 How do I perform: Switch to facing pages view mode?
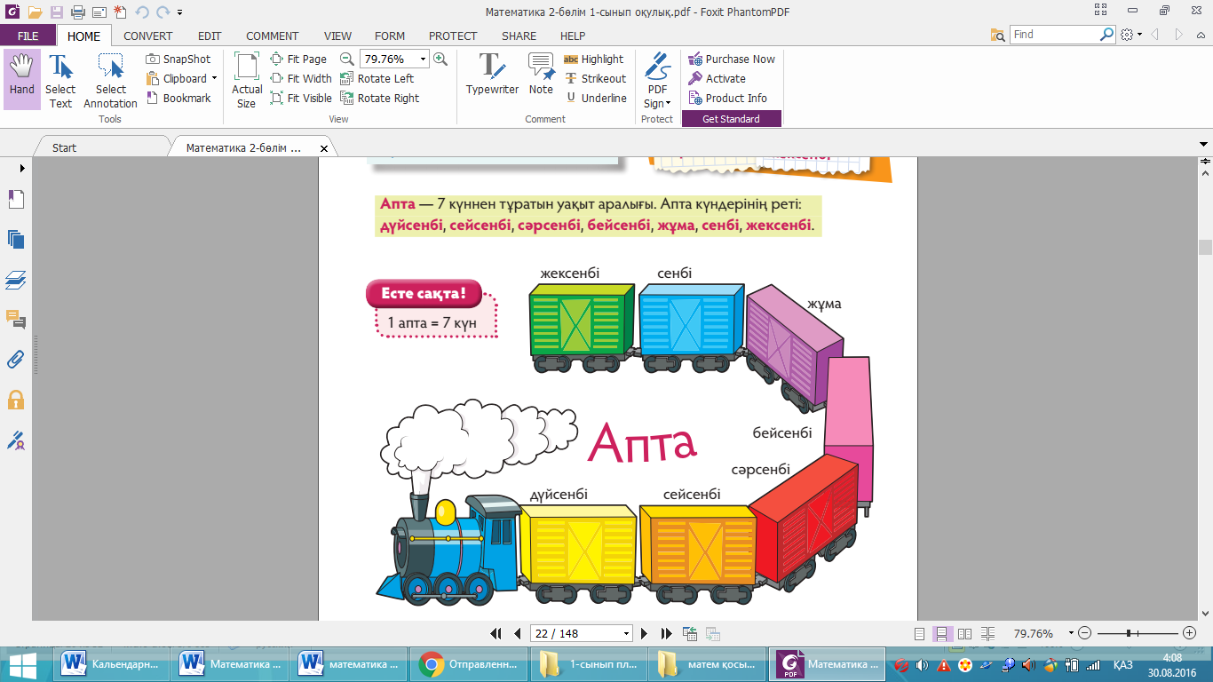click(965, 634)
